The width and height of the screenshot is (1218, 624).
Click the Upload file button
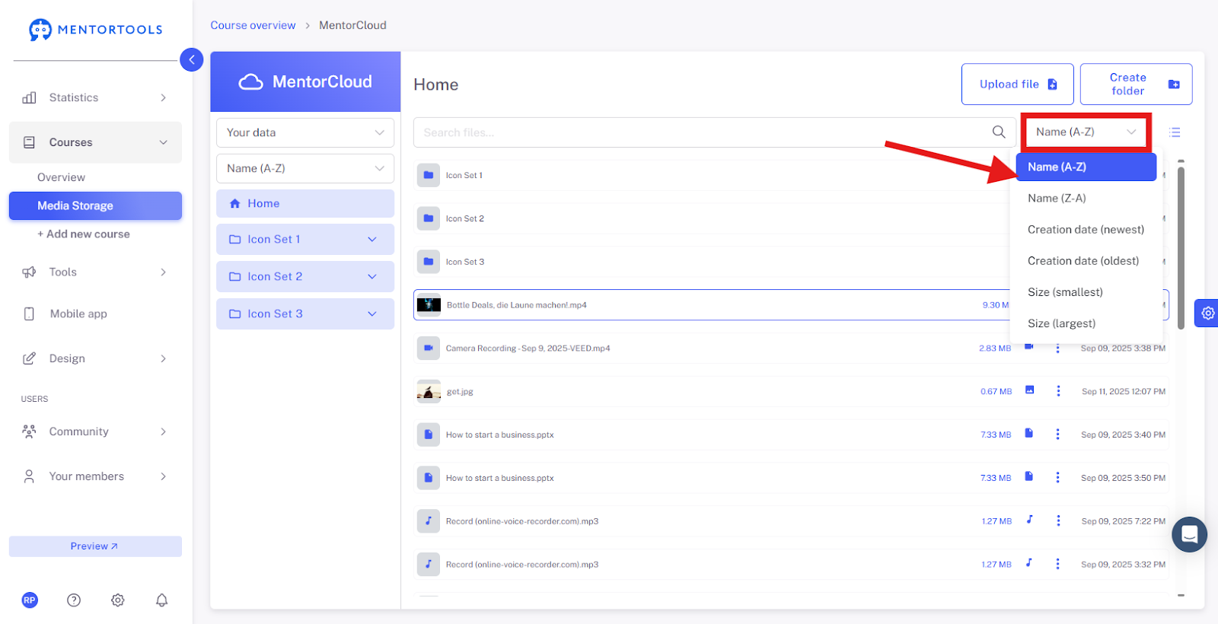(1018, 84)
